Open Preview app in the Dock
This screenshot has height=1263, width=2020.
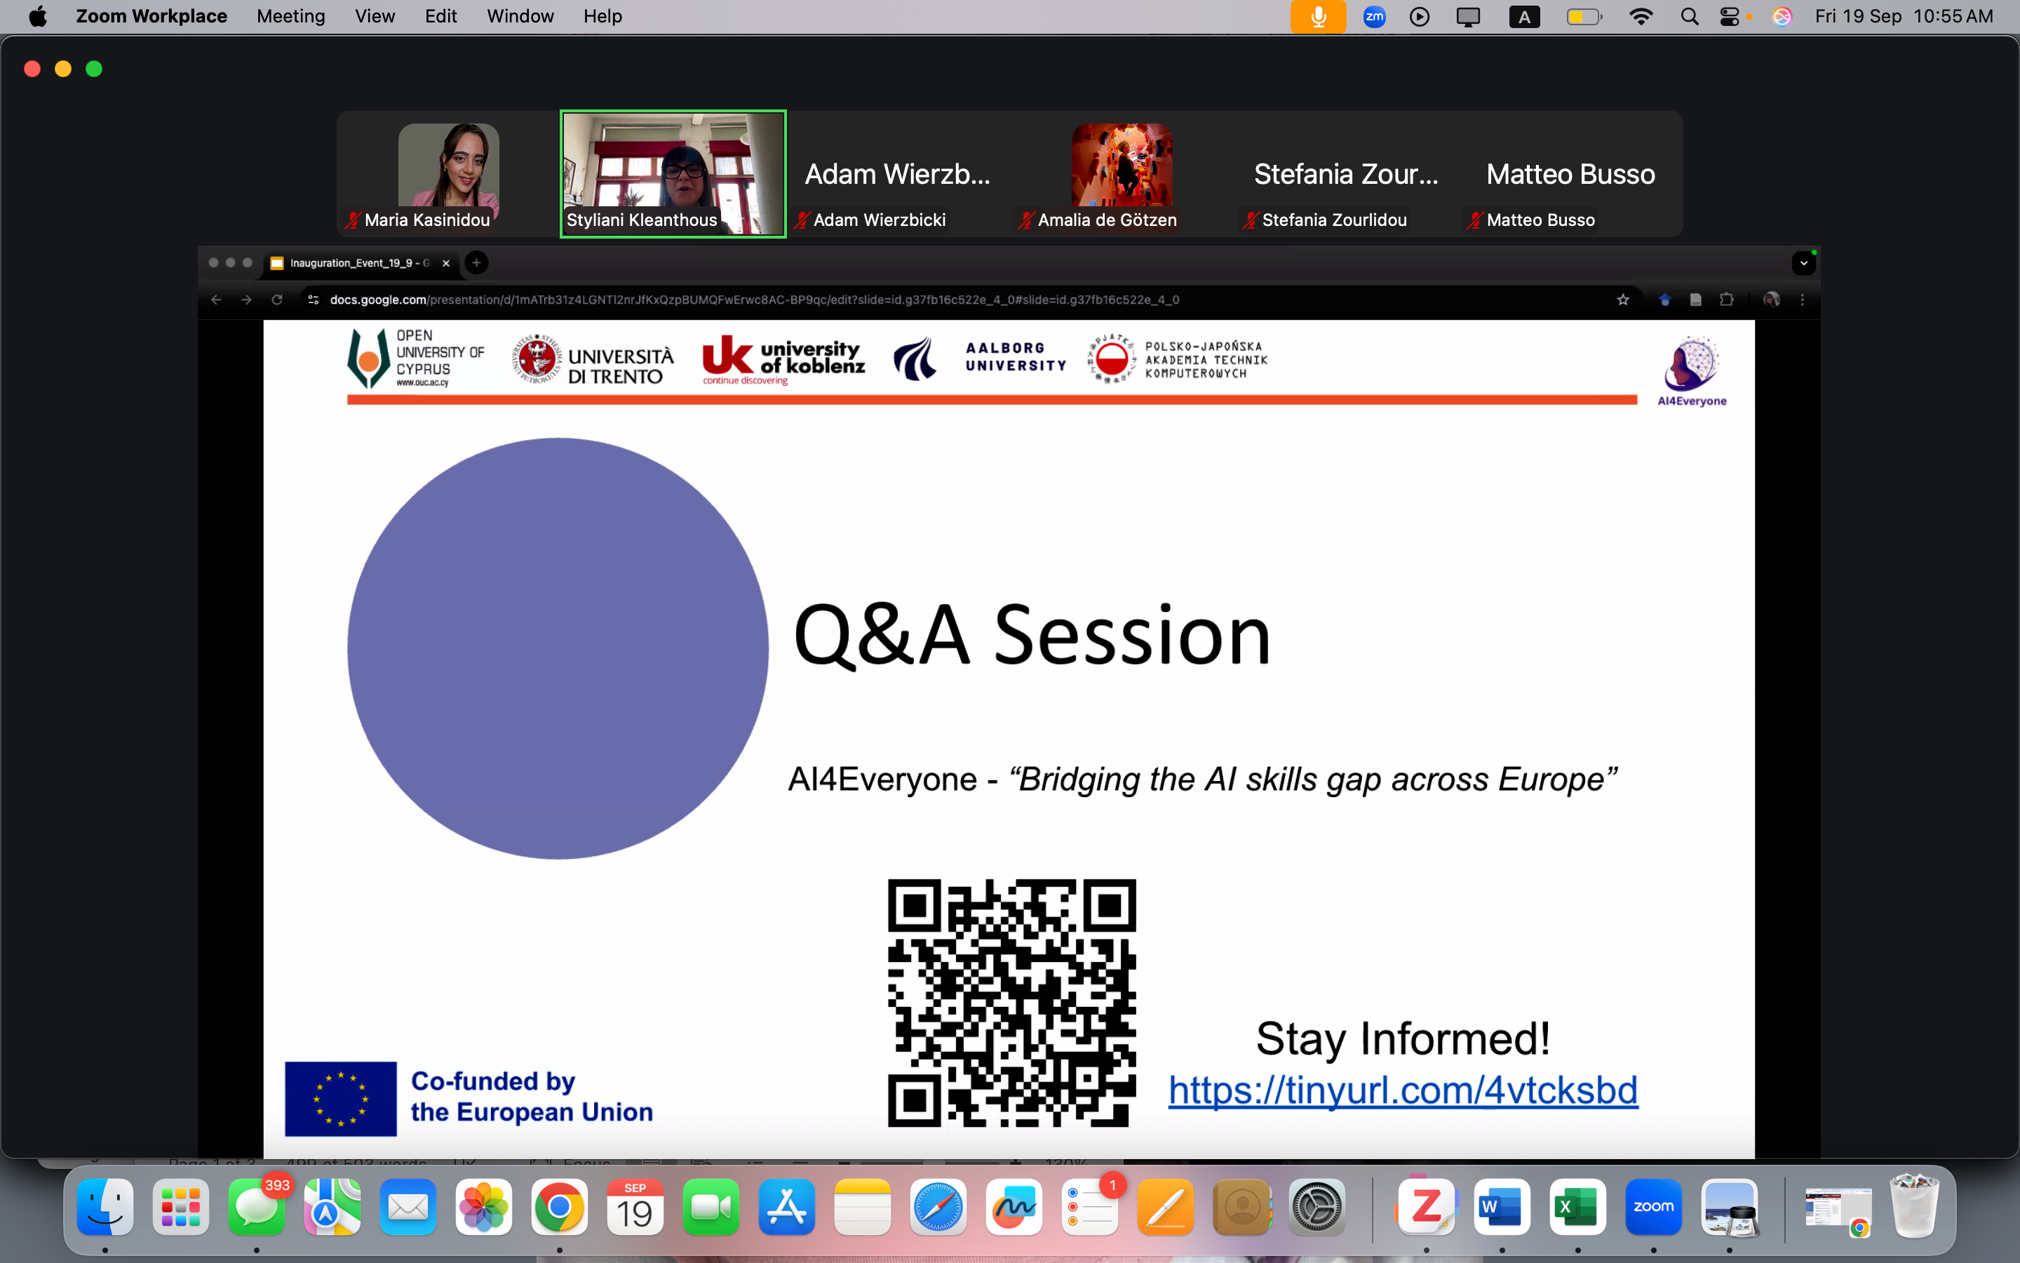click(x=1730, y=1207)
